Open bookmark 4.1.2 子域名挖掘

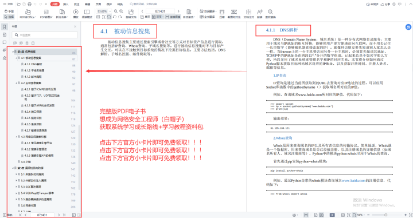coord(34,70)
